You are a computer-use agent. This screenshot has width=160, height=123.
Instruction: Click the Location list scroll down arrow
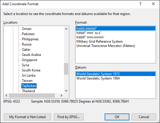[66, 91]
